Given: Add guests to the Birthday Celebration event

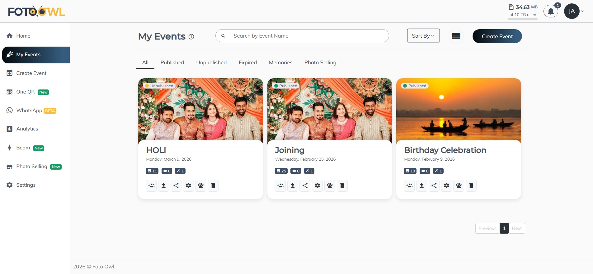Looking at the screenshot, I should [x=409, y=185].
